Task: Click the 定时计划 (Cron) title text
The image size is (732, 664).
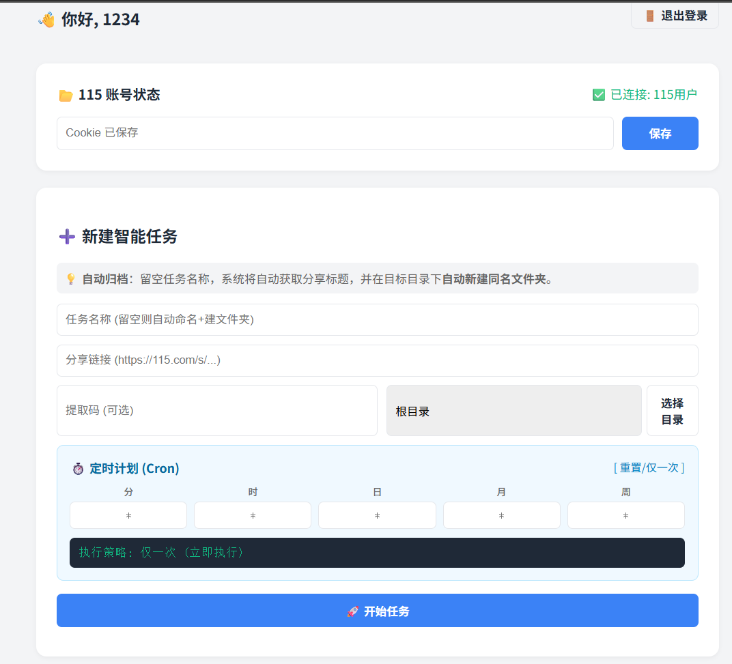Action: pyautogui.click(x=135, y=469)
